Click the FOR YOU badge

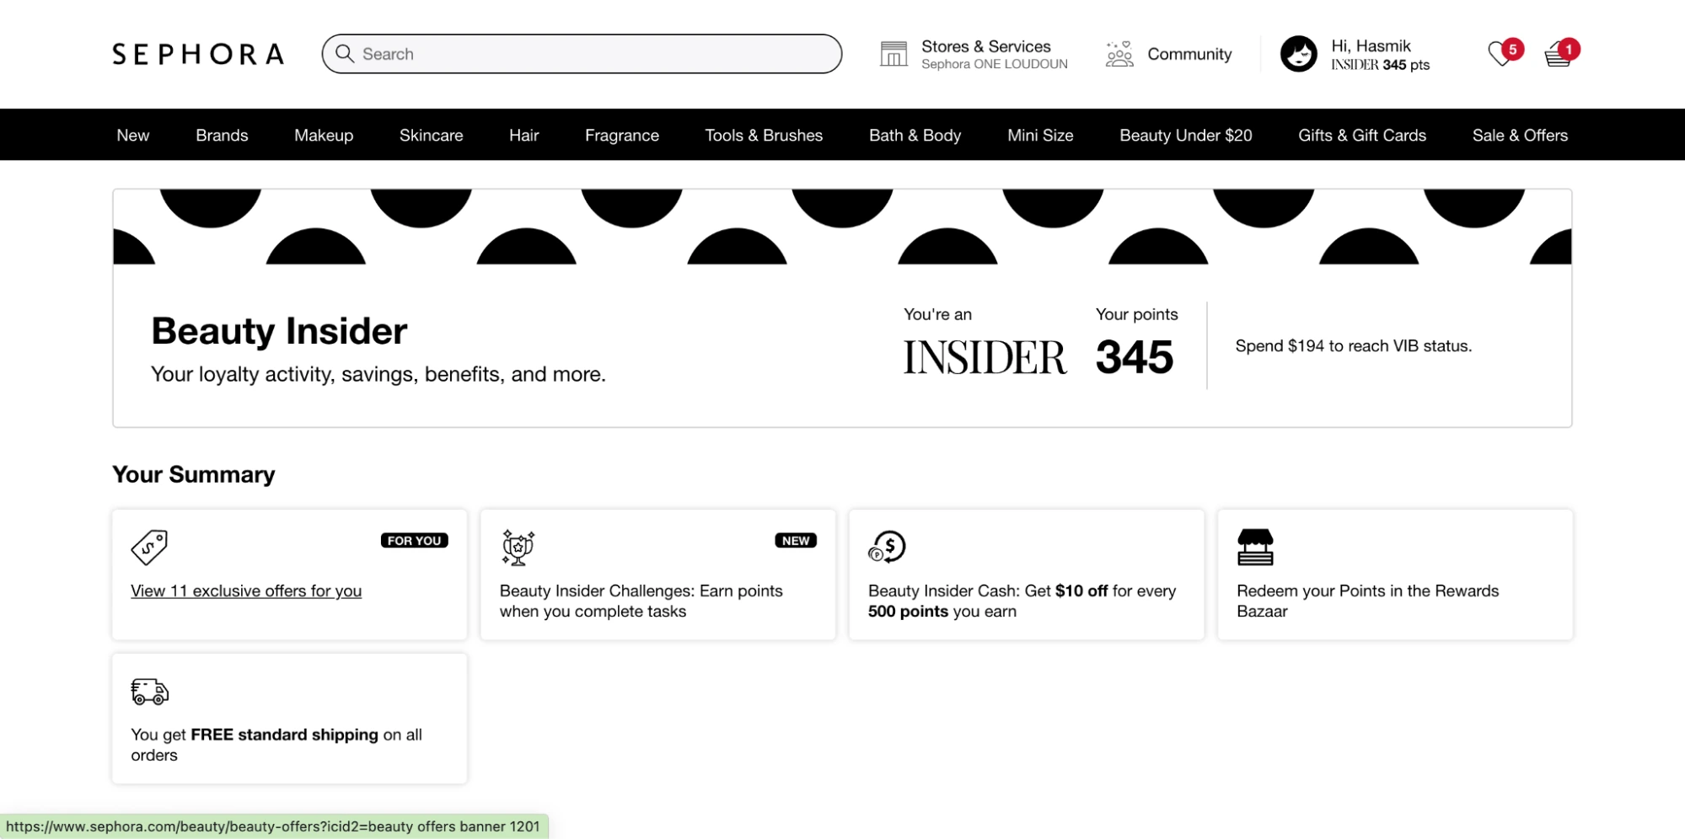pyautogui.click(x=414, y=541)
